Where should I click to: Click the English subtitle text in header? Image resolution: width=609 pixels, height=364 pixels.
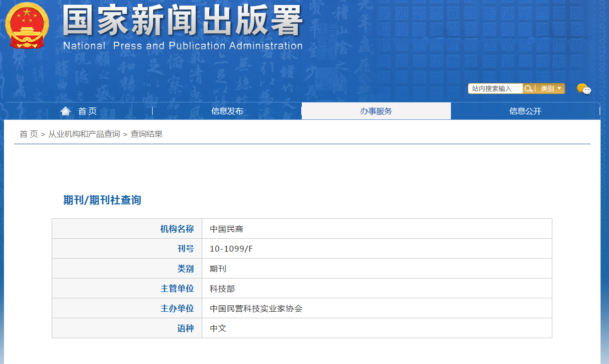[x=182, y=46]
